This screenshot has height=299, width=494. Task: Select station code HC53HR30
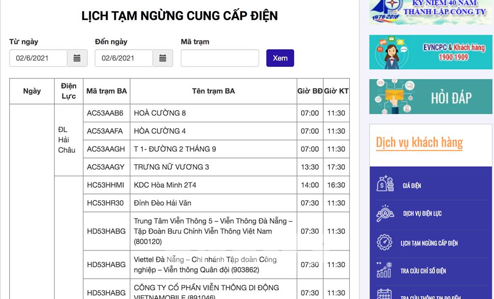click(105, 203)
